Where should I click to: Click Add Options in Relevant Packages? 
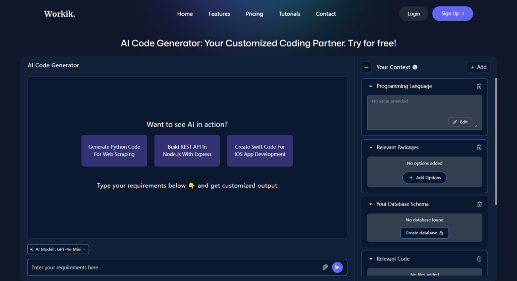[425, 178]
